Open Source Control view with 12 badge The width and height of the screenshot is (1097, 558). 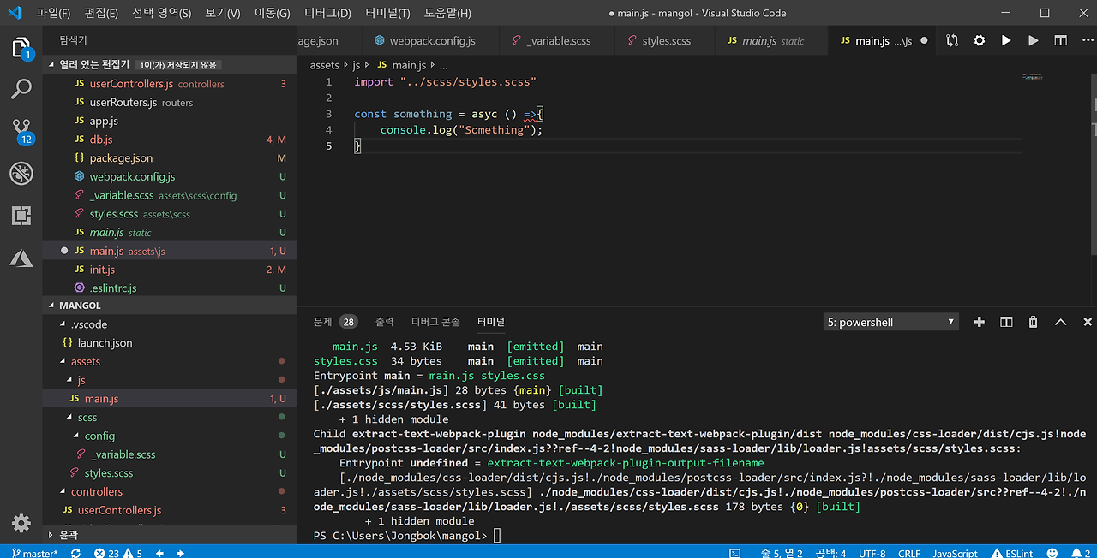21,129
